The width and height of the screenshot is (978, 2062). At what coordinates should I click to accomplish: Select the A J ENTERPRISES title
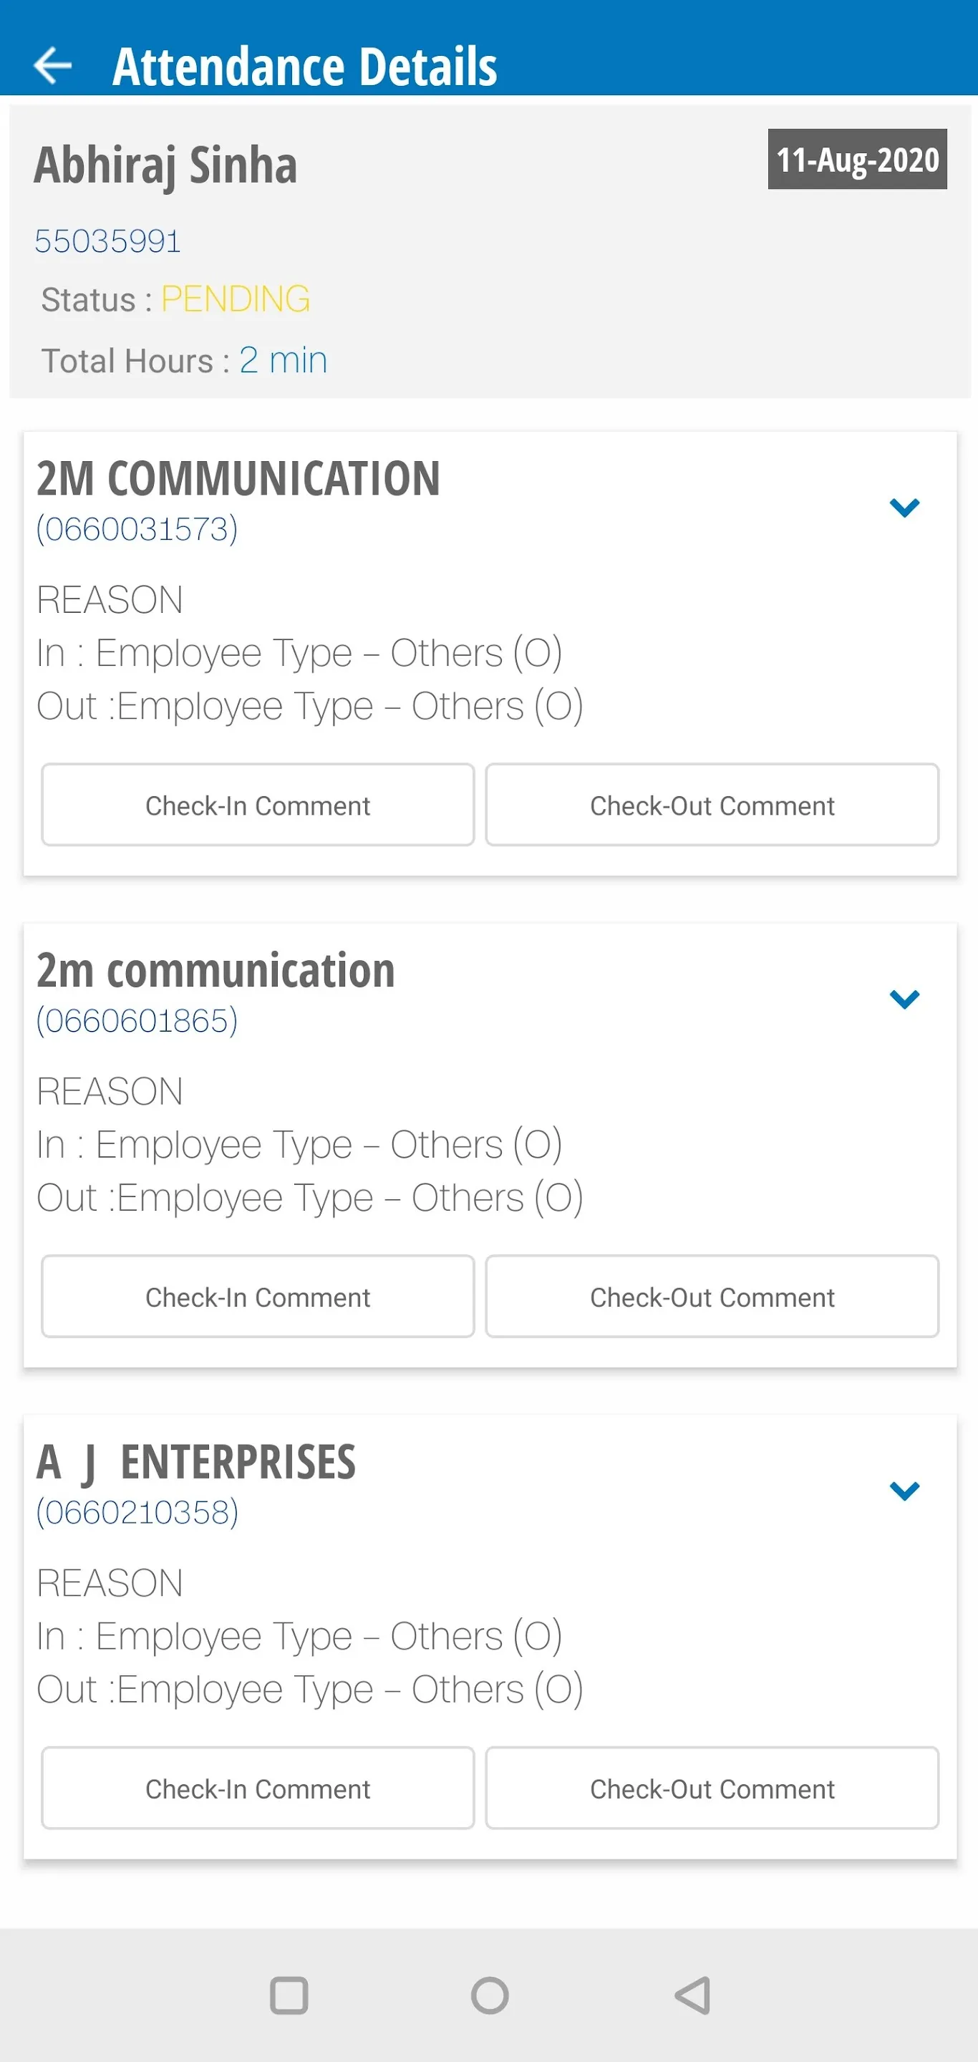[196, 1461]
